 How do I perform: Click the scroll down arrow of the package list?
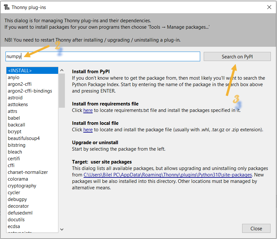click(62, 229)
